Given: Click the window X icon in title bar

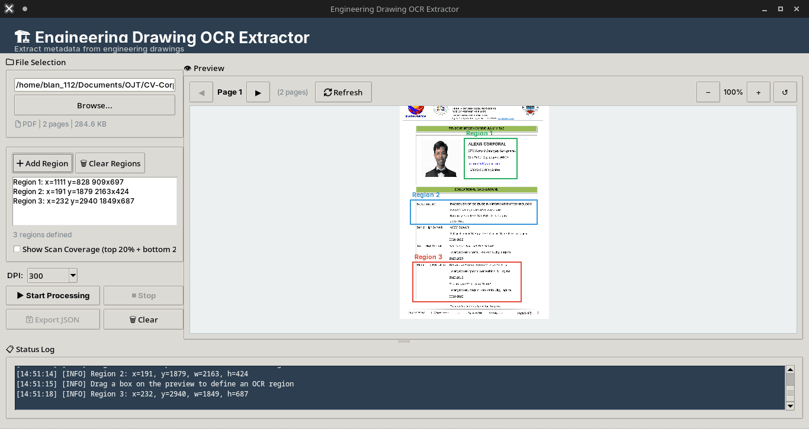Looking at the screenshot, I should [9, 9].
